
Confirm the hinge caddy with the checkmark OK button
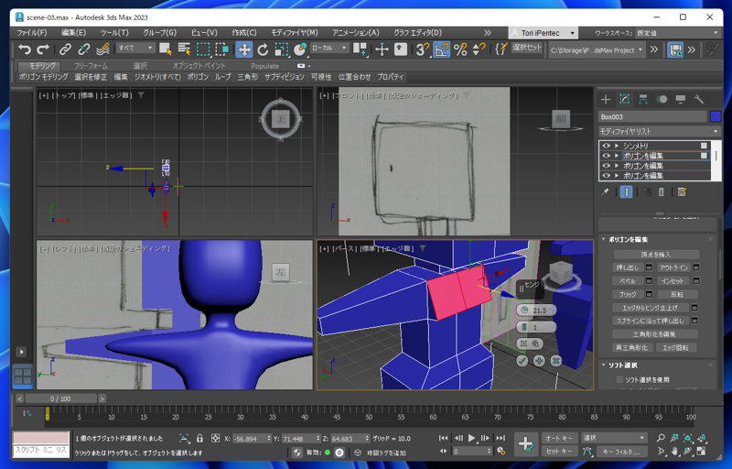522,361
